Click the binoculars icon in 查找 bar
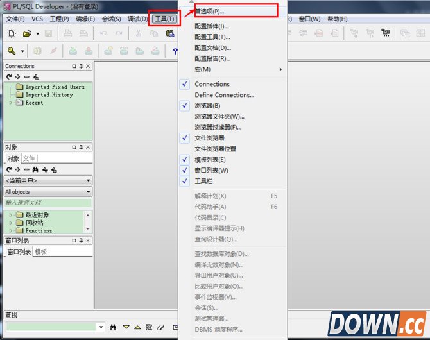The height and width of the screenshot is (340, 430). coord(113,327)
